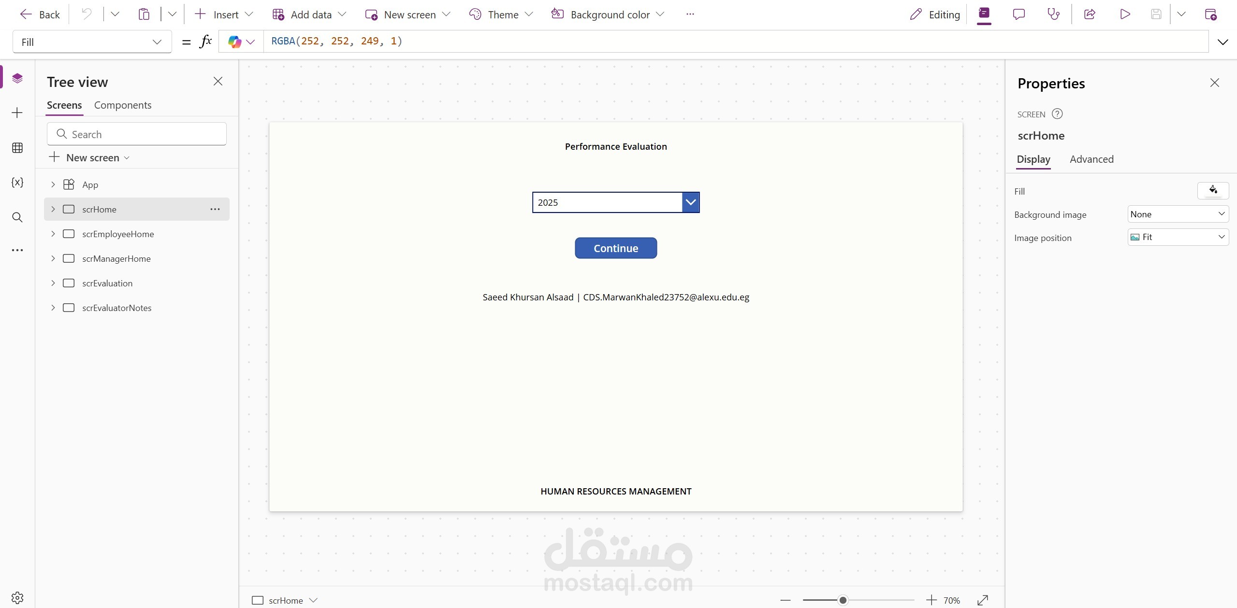
Task: Open the Variables pane icon in sidebar
Action: coord(17,183)
